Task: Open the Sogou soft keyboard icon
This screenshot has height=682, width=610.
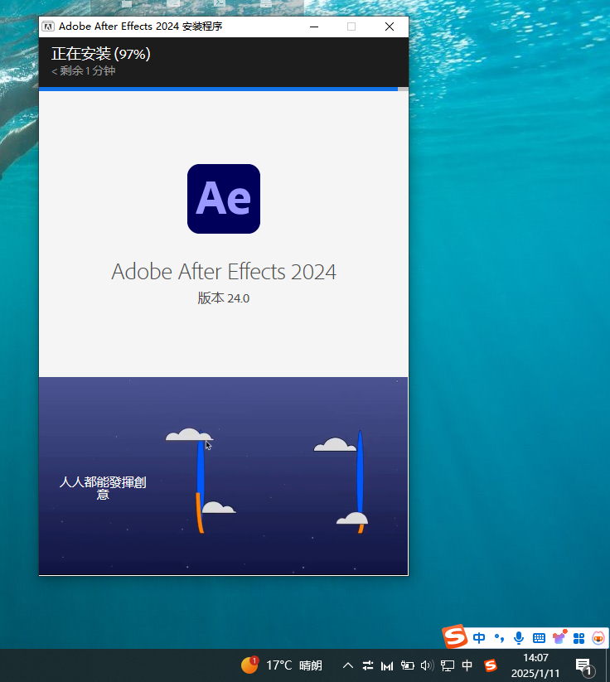Action: pos(539,638)
